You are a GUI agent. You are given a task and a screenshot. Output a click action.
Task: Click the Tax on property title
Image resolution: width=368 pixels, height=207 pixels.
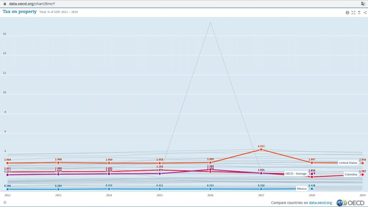click(x=20, y=12)
